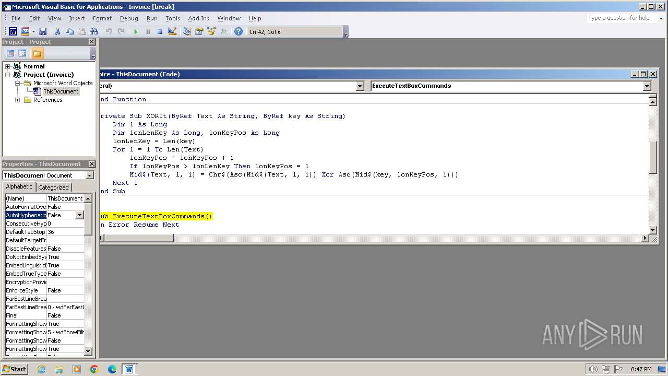
Task: Click the volume speaker tray icon
Action: point(593,369)
